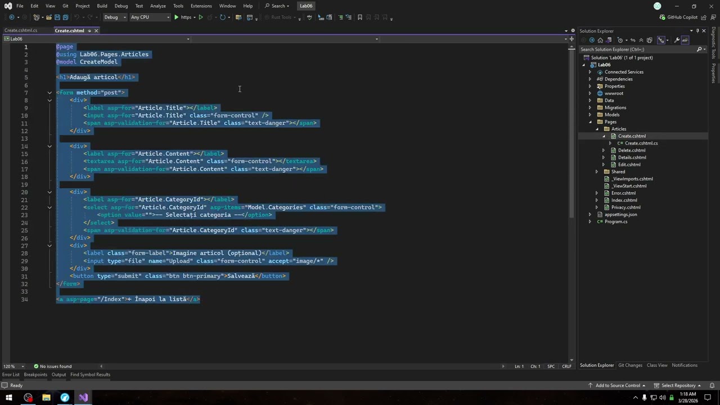Screen dimensions: 720x405
Task: Open the Error List tab
Action: point(11,375)
